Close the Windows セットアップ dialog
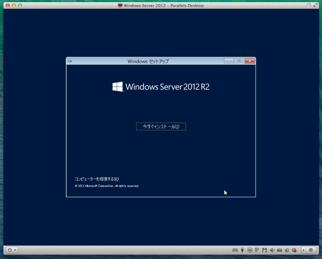The image size is (322, 259). click(250, 61)
